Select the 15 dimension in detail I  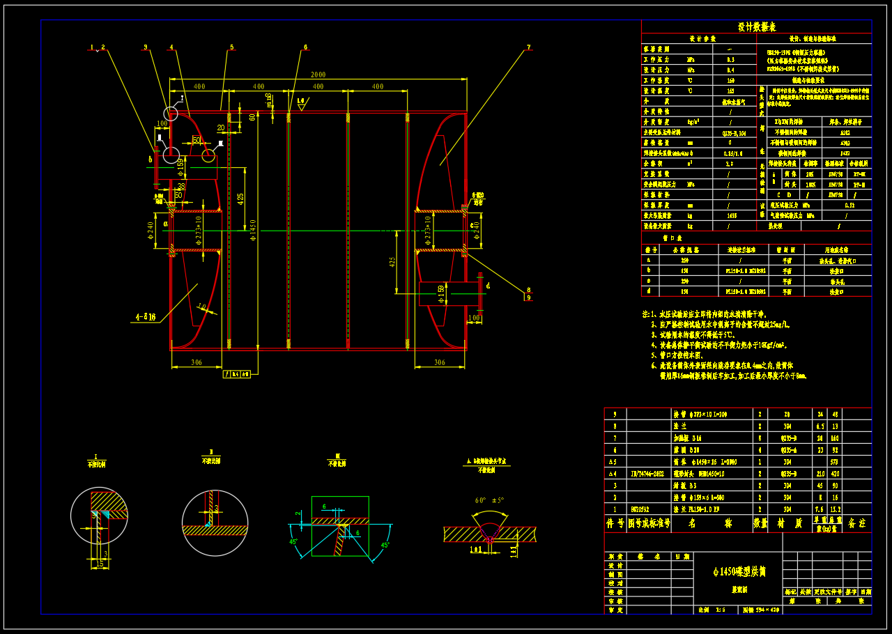[x=100, y=564]
